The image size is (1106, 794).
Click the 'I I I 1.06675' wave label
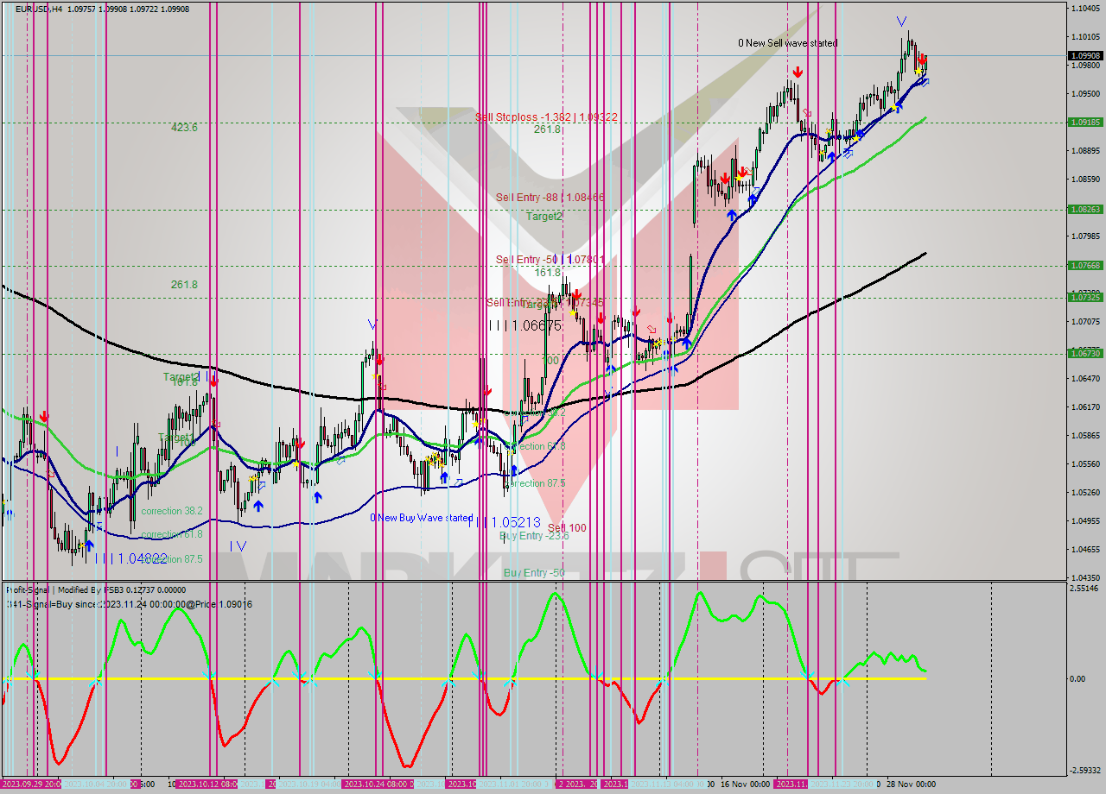[525, 325]
